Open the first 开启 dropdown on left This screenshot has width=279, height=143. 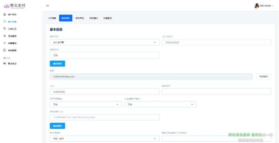[x=86, y=105]
